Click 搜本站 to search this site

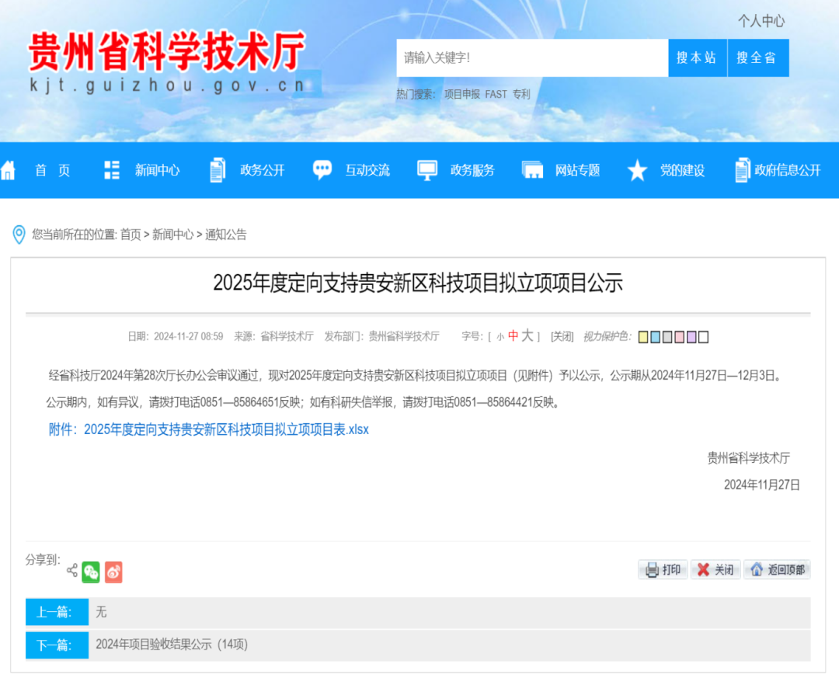[697, 57]
